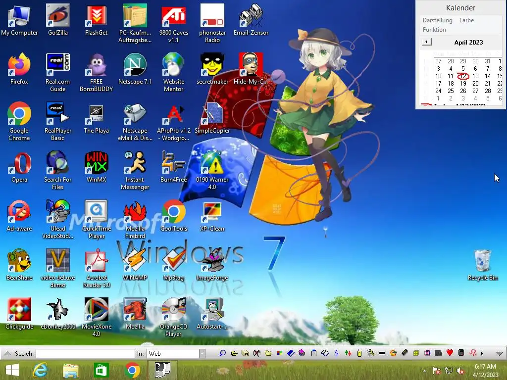Click the yellow mobile phone icon in the toolbar

click(359, 353)
